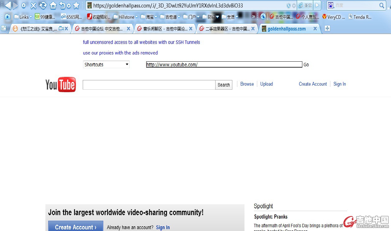Click the video camera icon on 怒江之战 tab
391x231 pixels.
[x=61, y=29]
